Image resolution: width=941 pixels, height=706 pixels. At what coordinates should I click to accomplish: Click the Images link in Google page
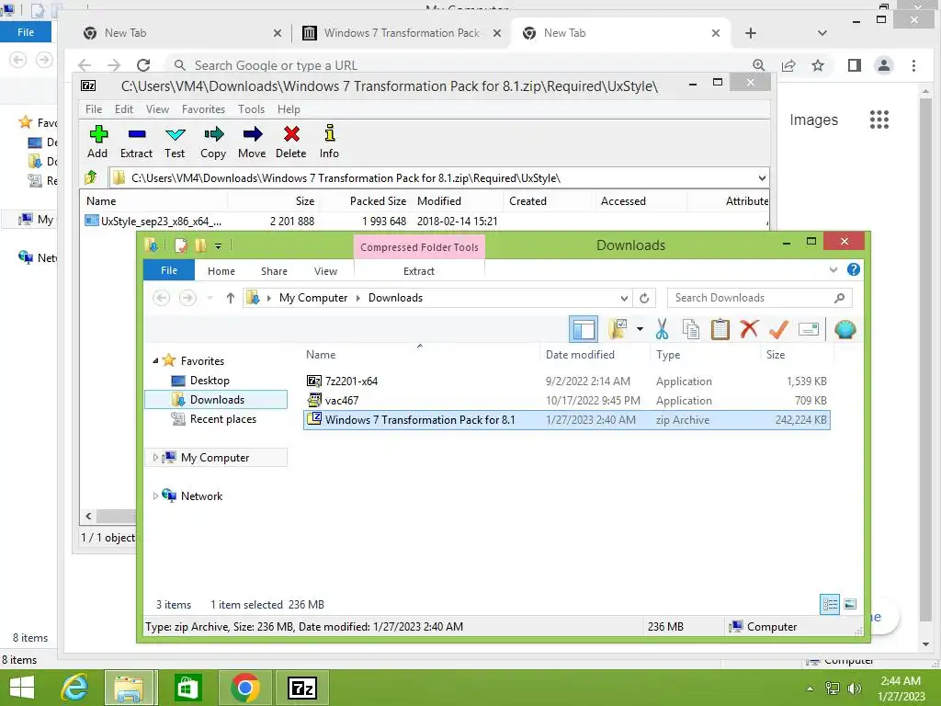(x=813, y=120)
